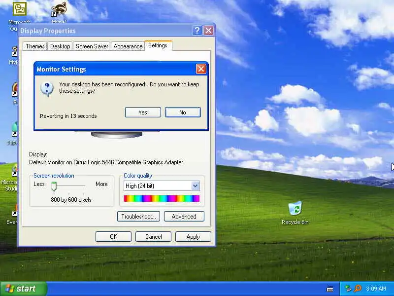Click the green tray icon left of the magnifier
This screenshot has height=296, width=394.
[x=348, y=289]
